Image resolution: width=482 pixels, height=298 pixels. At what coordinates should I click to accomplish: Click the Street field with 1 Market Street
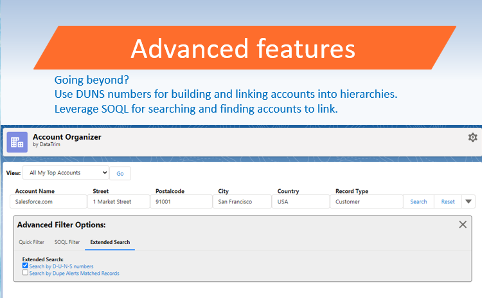120,201
